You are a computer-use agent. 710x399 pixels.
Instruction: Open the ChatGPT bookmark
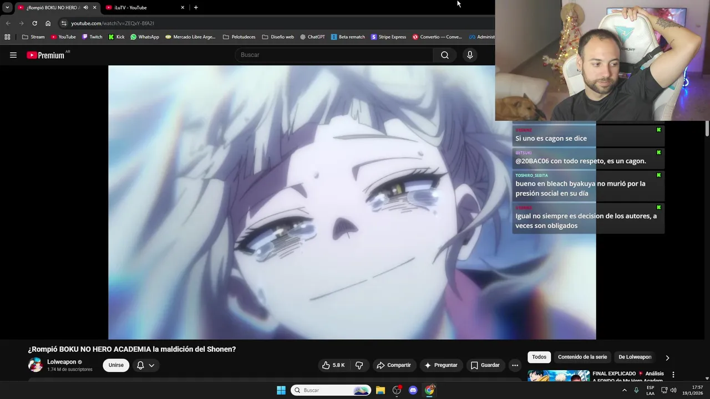[312, 37]
